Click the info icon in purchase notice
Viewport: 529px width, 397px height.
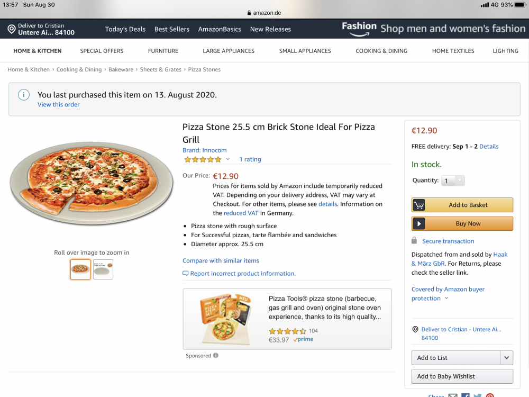coord(23,95)
